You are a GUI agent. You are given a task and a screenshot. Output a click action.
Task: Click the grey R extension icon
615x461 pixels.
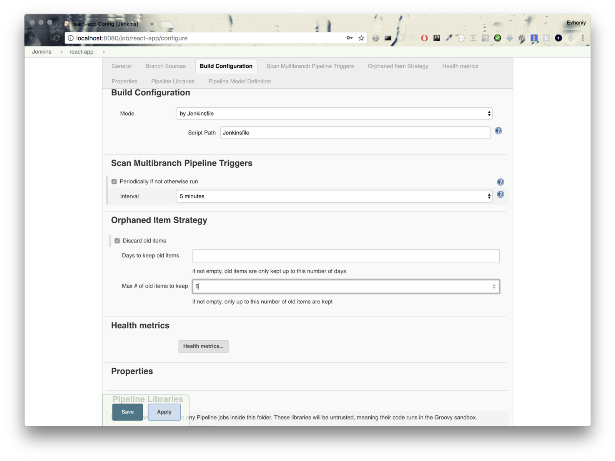click(x=546, y=38)
